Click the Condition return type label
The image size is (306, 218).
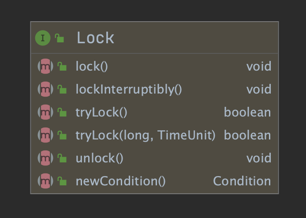[242, 181]
